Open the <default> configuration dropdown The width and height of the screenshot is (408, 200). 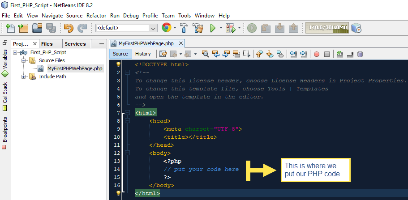[x=126, y=28]
